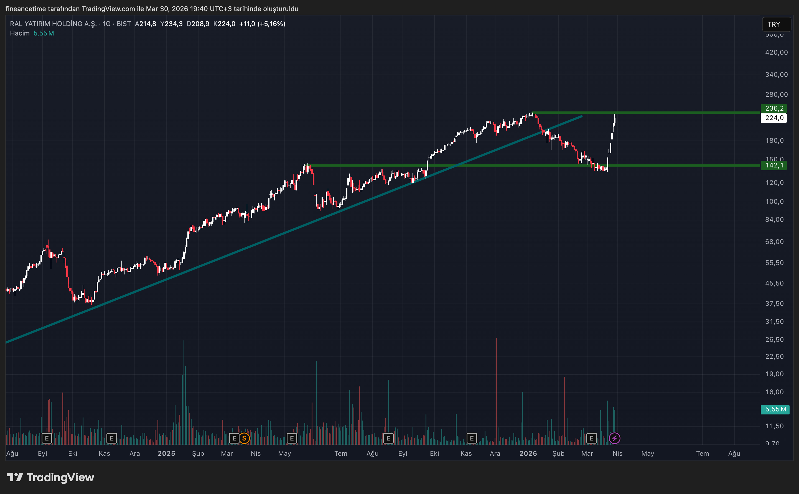Screen dimensions: 799x494
Task: Select the green 236,2 resistance price label
Action: 773,108
